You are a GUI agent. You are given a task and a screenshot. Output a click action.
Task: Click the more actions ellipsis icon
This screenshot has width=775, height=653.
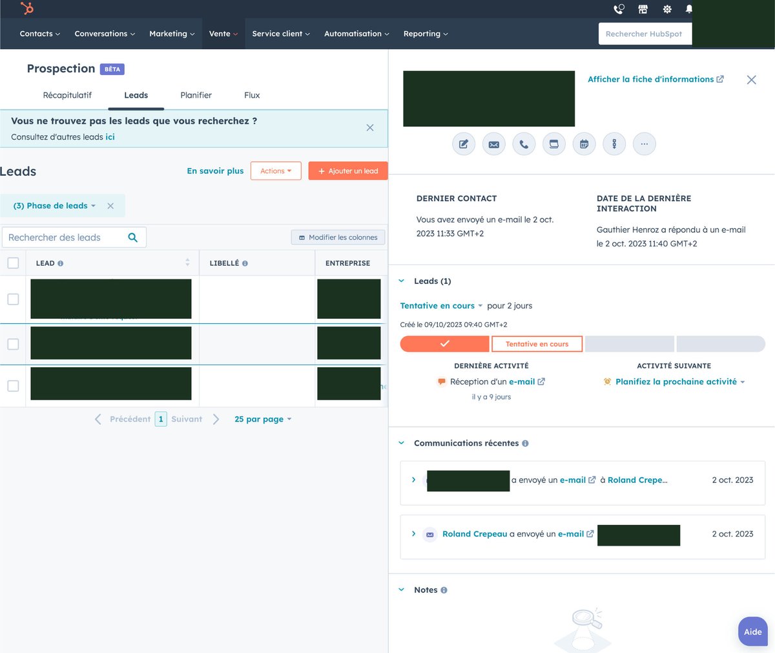[645, 144]
